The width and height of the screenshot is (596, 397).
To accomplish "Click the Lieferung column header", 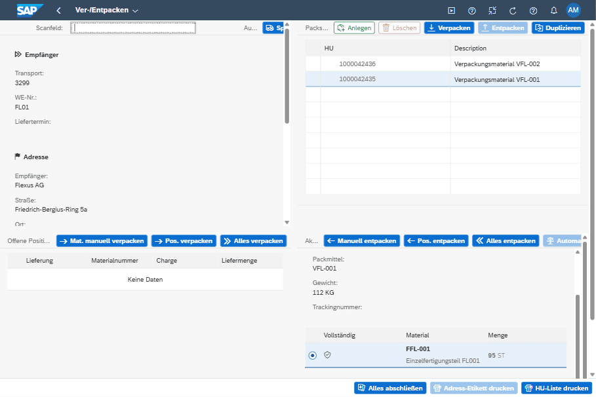I will coord(39,261).
